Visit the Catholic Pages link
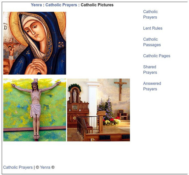Image resolution: width=189 pixels, height=175 pixels. (x=157, y=56)
